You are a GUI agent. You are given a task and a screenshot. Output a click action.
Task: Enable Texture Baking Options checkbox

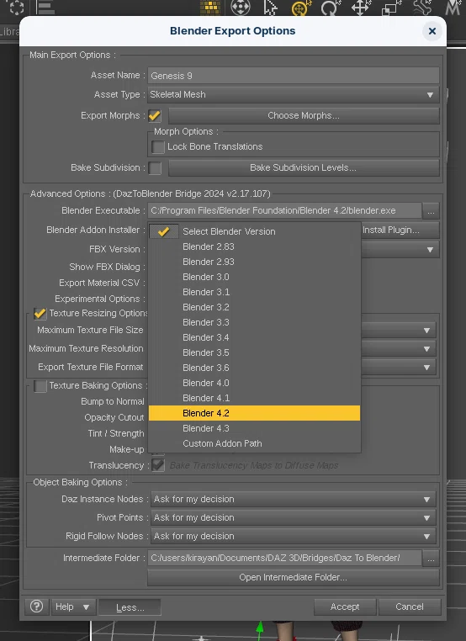[x=40, y=386]
